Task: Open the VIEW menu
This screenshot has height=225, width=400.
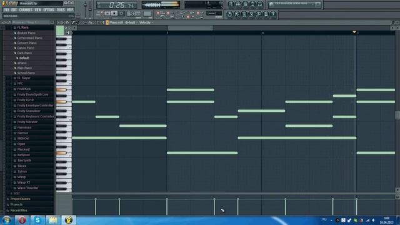Action: pyautogui.click(x=37, y=10)
